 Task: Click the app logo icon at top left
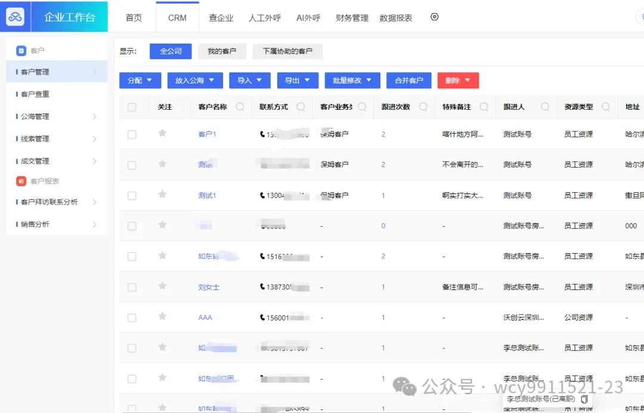(16, 16)
